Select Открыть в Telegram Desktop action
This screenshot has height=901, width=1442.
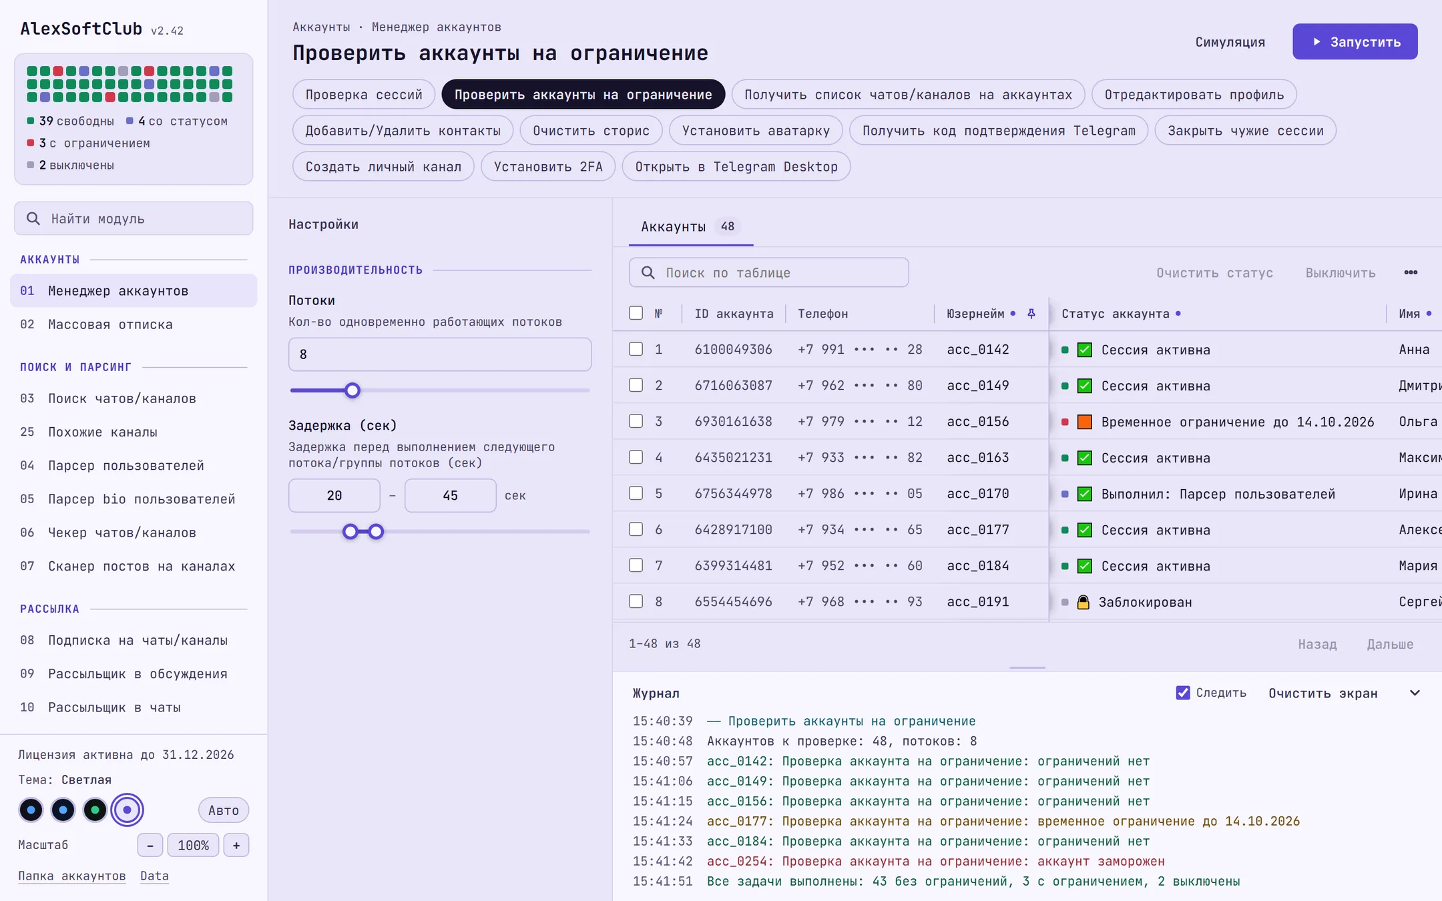[x=736, y=167]
